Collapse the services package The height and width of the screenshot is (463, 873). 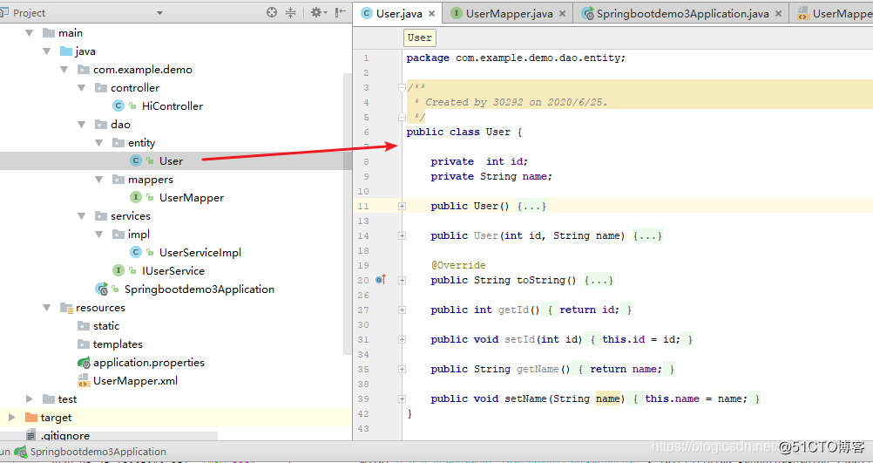click(81, 216)
